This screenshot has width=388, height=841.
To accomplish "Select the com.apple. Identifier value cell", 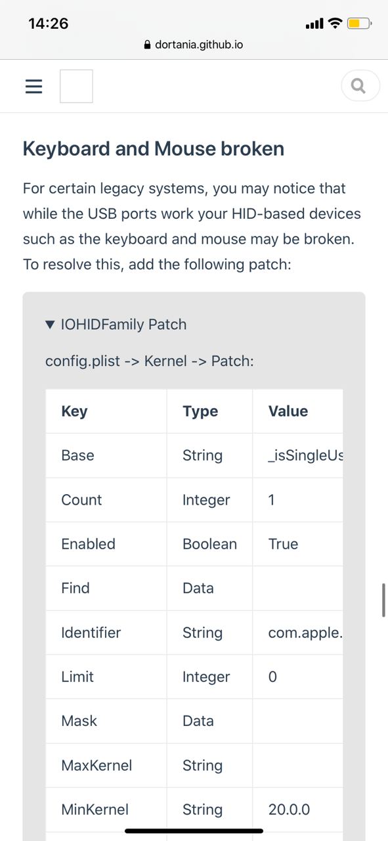I will pyautogui.click(x=298, y=633).
